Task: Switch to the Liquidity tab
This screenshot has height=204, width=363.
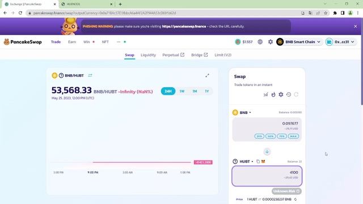Action: [x=148, y=55]
